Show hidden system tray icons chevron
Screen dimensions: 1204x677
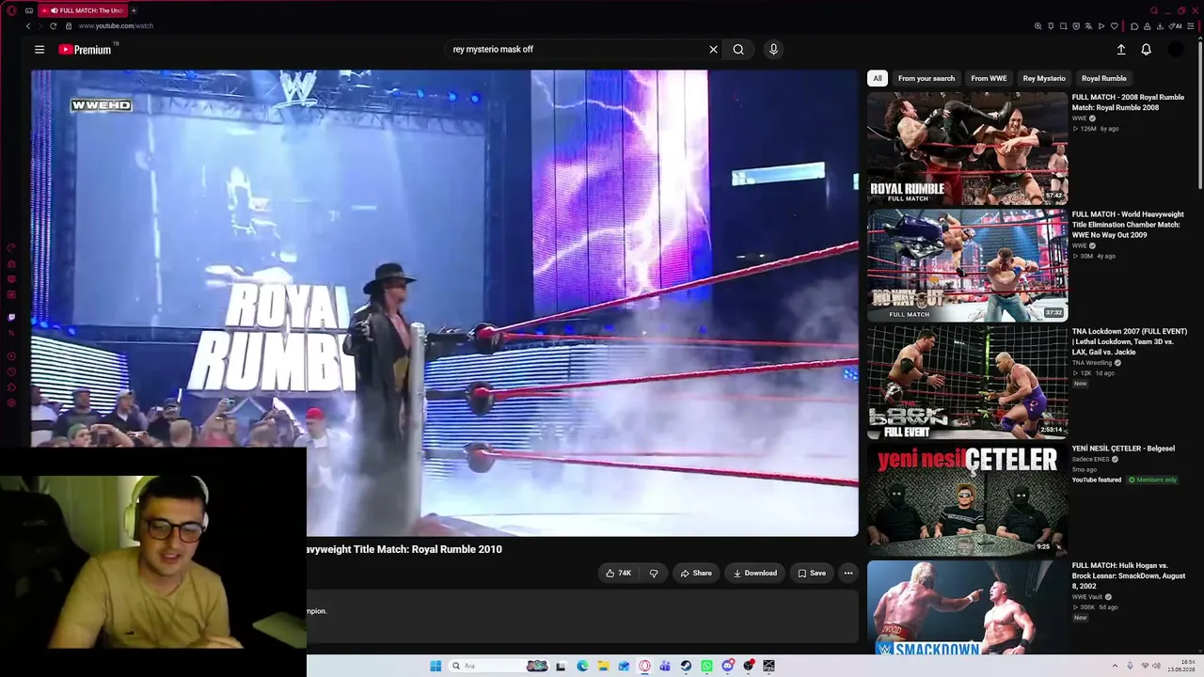point(1115,666)
